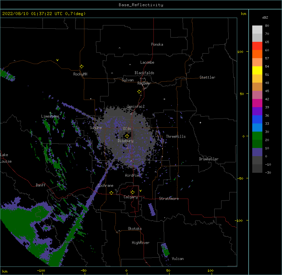Click the ThreeHills label

[x=176, y=137]
